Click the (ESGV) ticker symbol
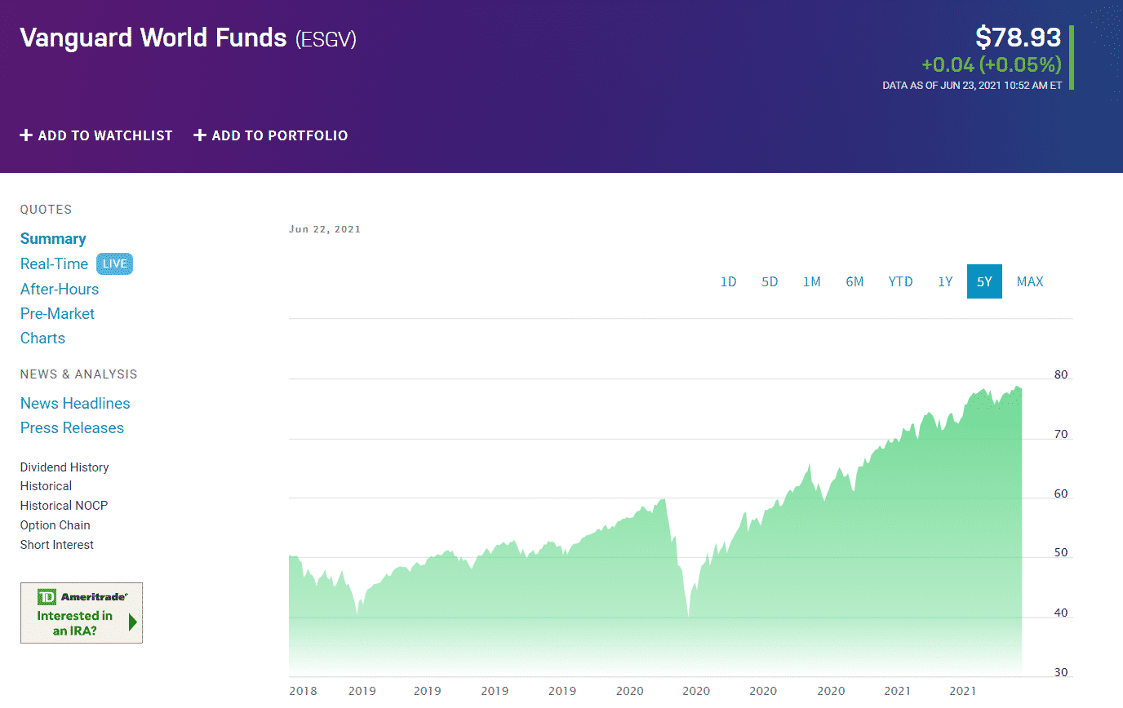This screenshot has height=708, width=1123. coord(326,39)
